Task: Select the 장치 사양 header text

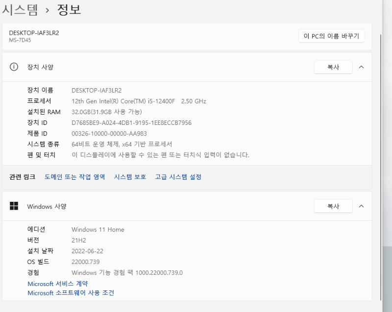Action: [x=40, y=67]
